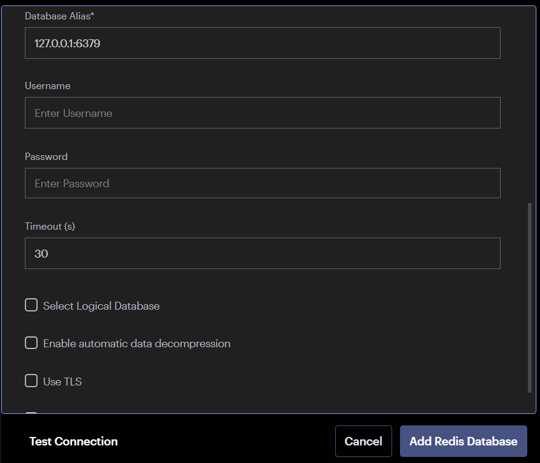The width and height of the screenshot is (540, 463).
Task: Click the Add Redis Database button
Action: pos(463,441)
